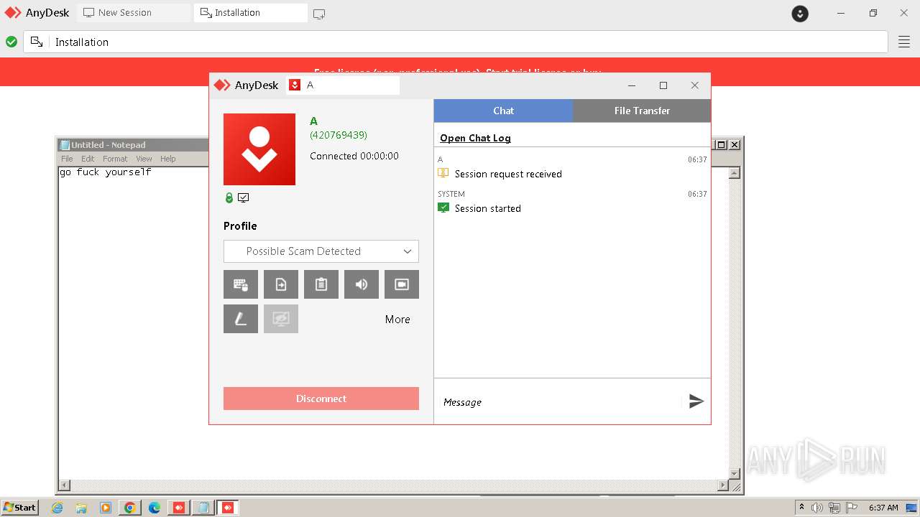Switch to active AnyDesk session taskbar button
The width and height of the screenshot is (920, 517).
228,508
